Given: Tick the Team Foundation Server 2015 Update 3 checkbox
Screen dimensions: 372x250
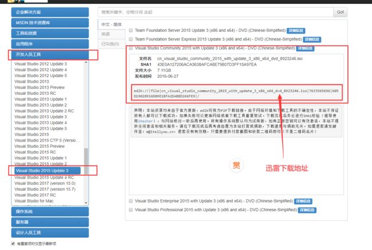Looking at the screenshot, I should (x=130, y=30).
